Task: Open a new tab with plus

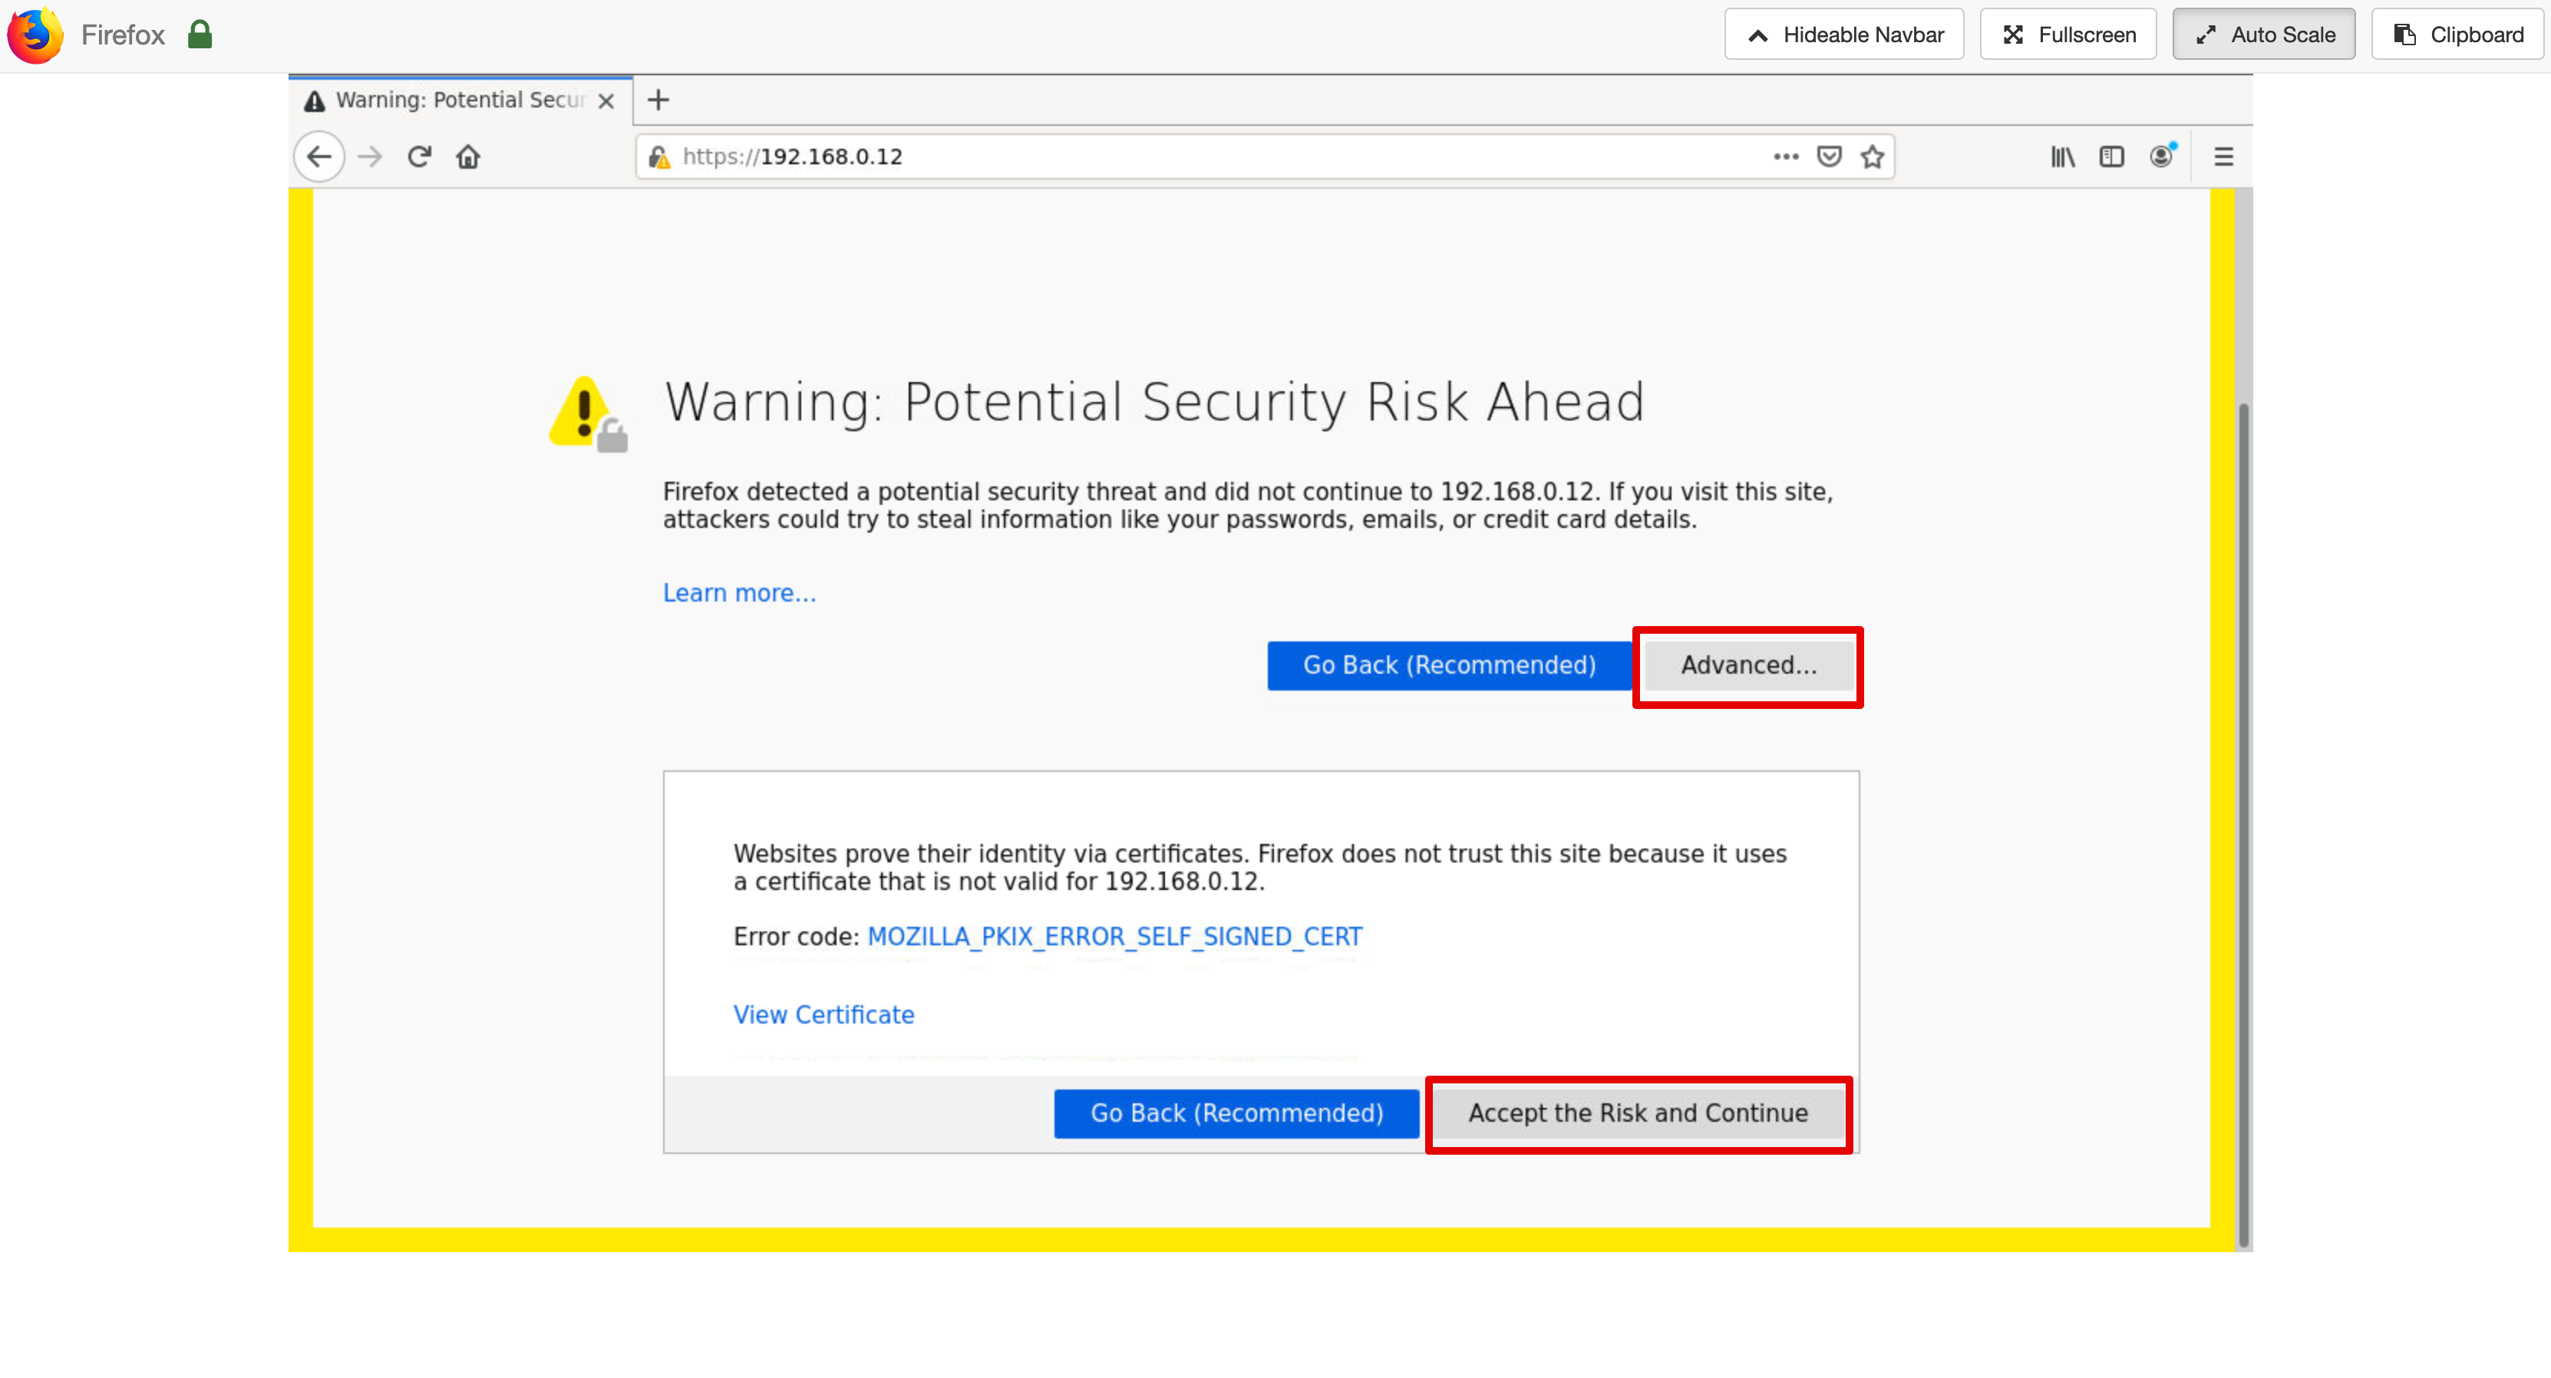Action: (658, 100)
